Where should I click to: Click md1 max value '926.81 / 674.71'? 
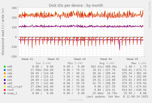[134, 70]
